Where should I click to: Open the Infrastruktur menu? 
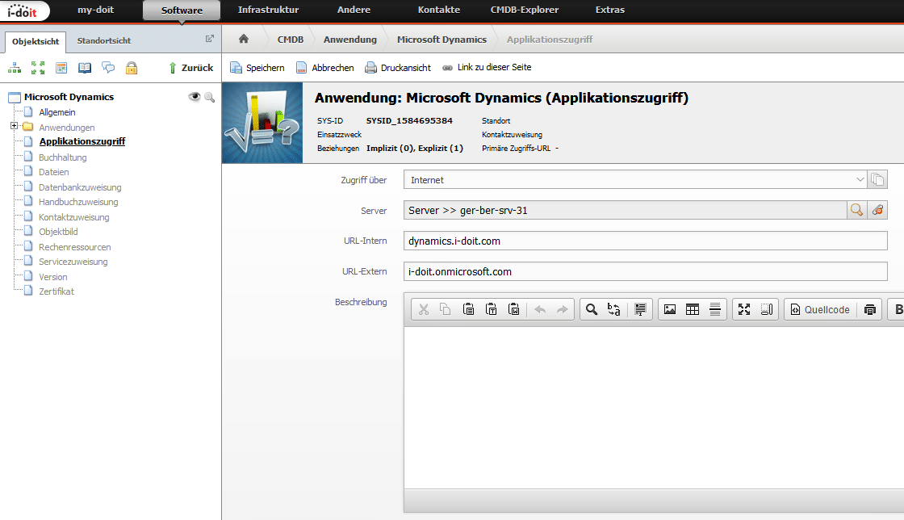point(268,10)
